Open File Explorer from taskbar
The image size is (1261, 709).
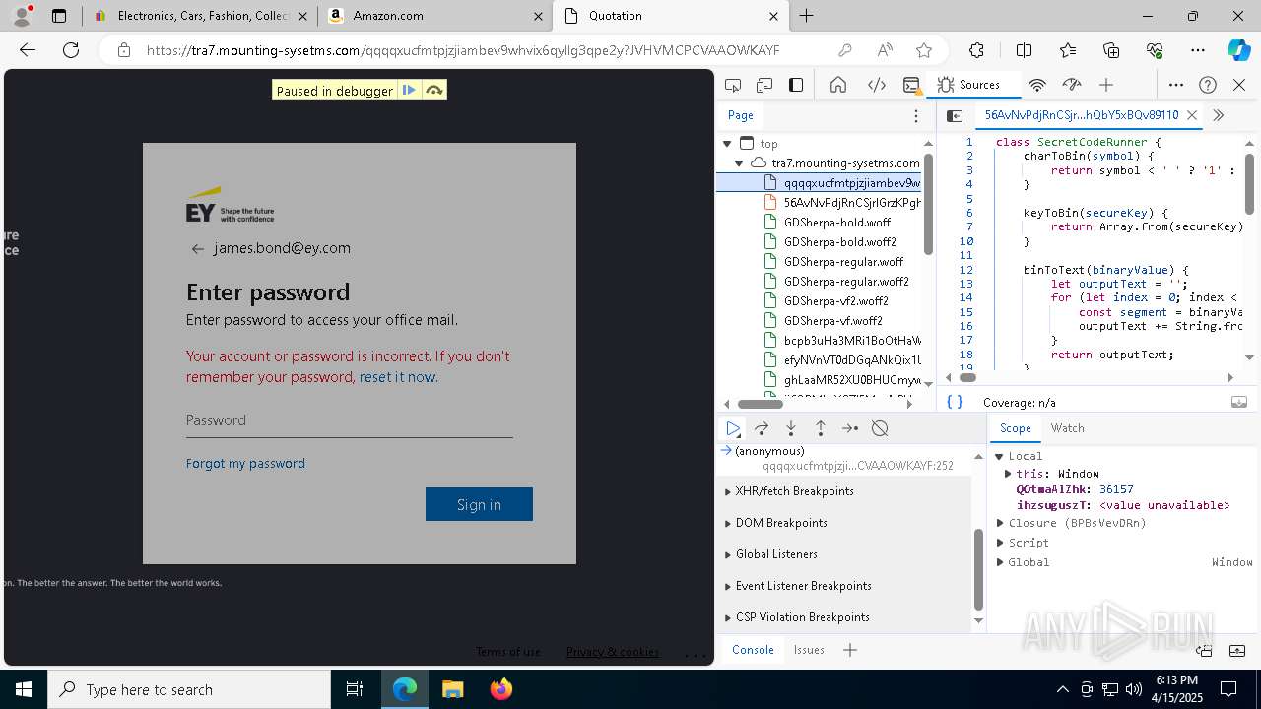tap(452, 689)
